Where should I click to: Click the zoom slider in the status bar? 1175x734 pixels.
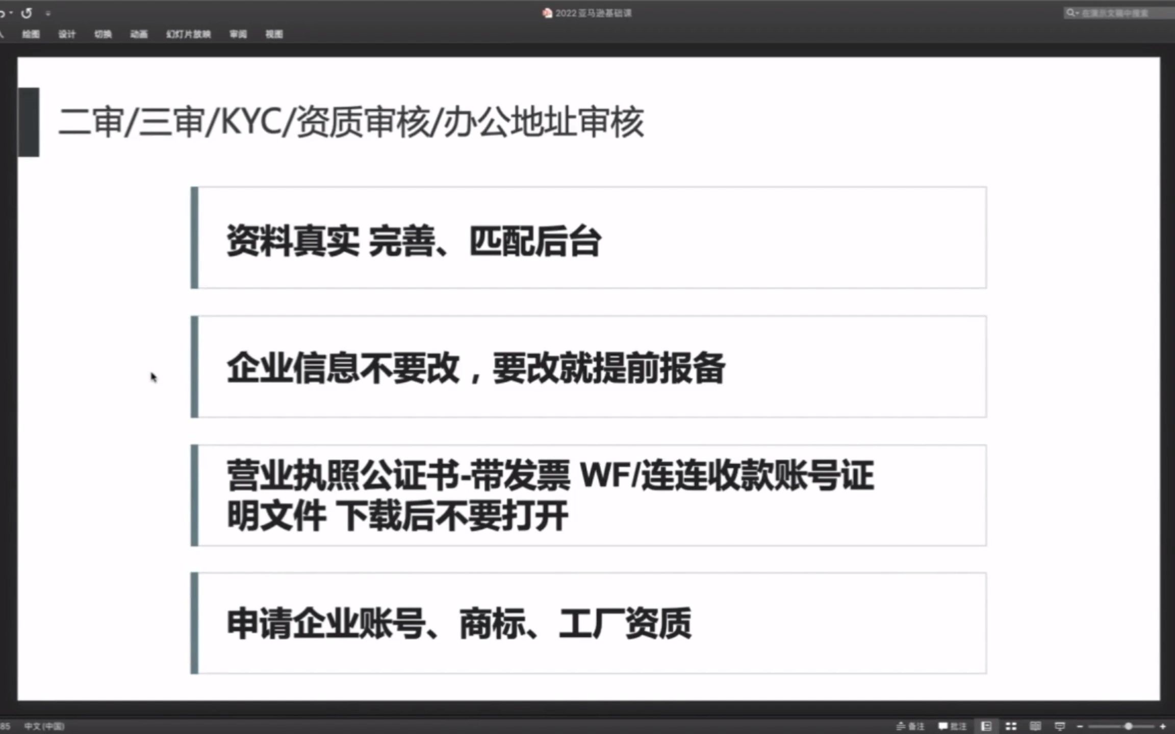1129,726
